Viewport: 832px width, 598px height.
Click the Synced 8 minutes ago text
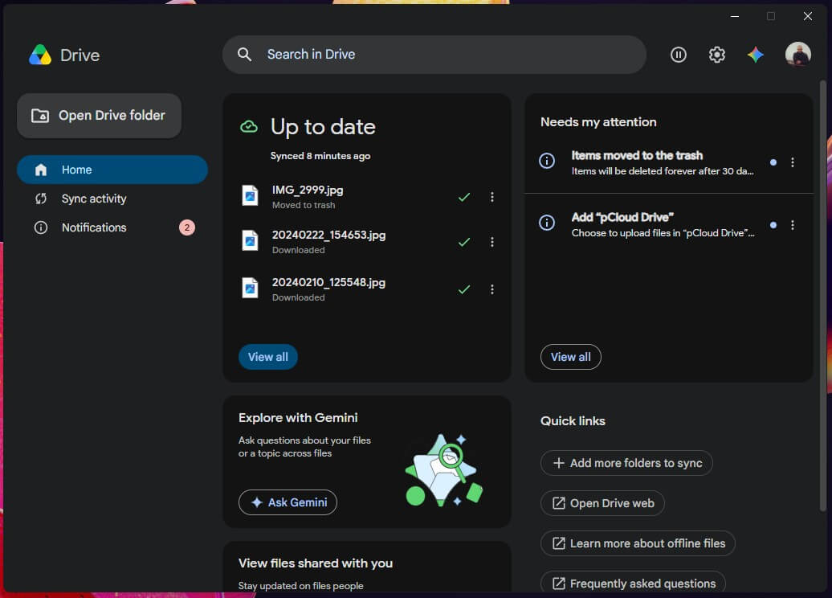(320, 156)
